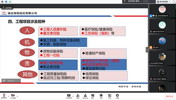The height and width of the screenshot is (100, 176).
Task: Open the 应用 apps icon
Action: [x=110, y=96]
